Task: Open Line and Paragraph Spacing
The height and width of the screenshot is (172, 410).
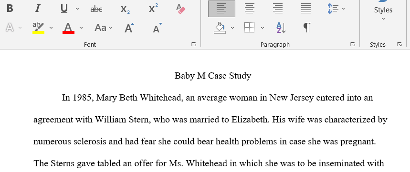Action: [336, 9]
